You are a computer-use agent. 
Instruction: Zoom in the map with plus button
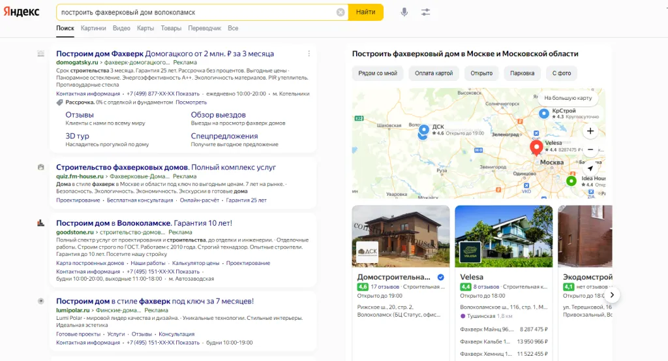pos(590,131)
